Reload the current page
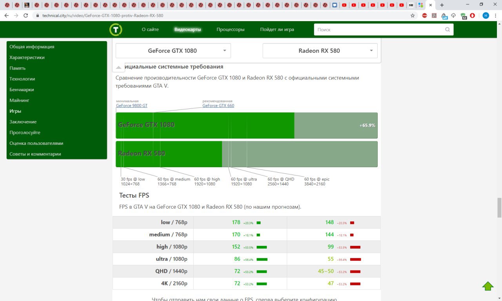The width and height of the screenshot is (502, 301). coord(26,15)
